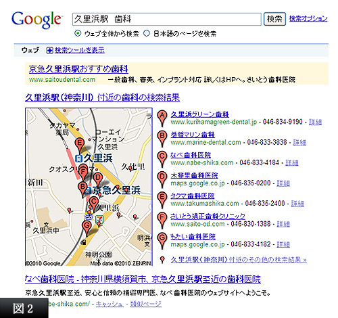This screenshot has width=338, height=318.
Task: Open the さいとう矯正歯科クリニック result link
Action: [208, 216]
